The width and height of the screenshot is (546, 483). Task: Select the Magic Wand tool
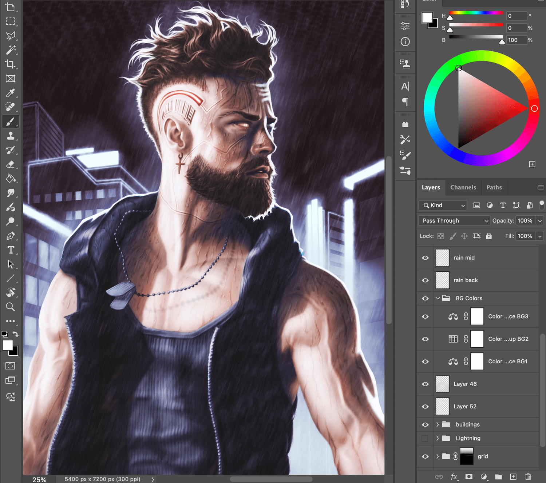pyautogui.click(x=11, y=50)
